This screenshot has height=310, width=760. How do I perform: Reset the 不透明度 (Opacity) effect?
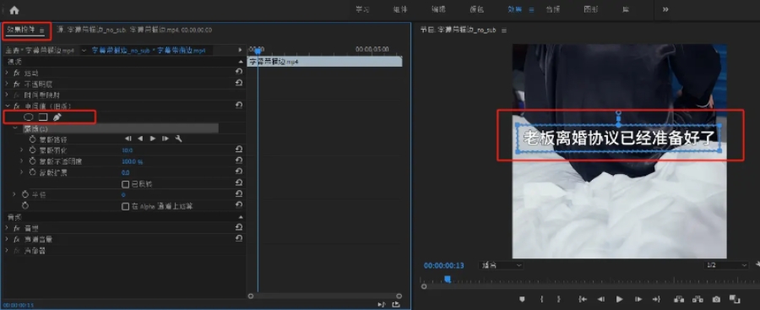point(239,84)
